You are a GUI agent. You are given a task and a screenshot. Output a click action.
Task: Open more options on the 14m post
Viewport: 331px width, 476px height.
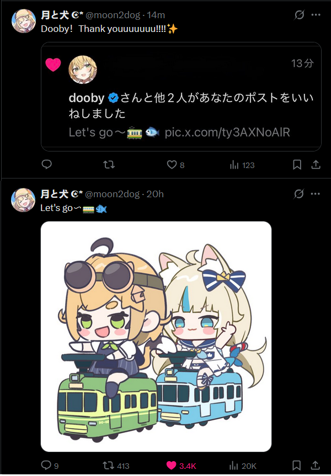[316, 14]
